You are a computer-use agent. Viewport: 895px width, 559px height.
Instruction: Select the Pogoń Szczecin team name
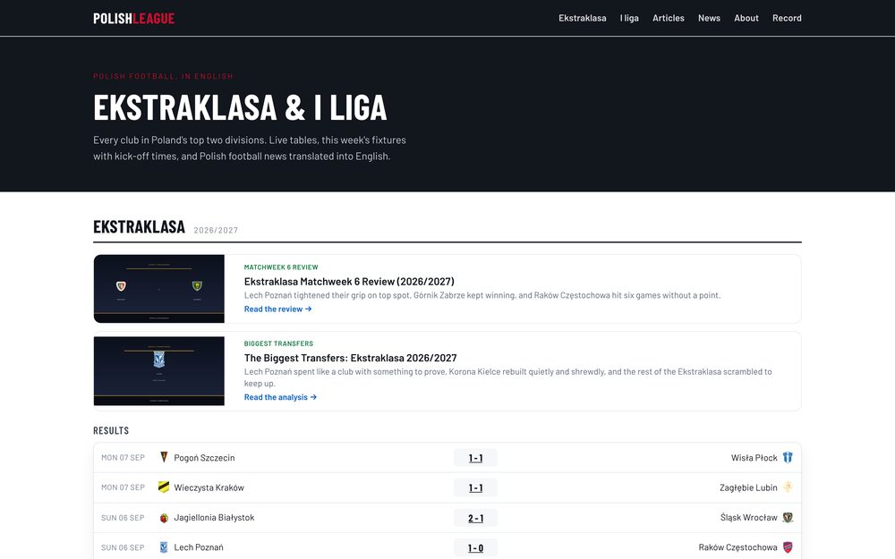pyautogui.click(x=204, y=457)
